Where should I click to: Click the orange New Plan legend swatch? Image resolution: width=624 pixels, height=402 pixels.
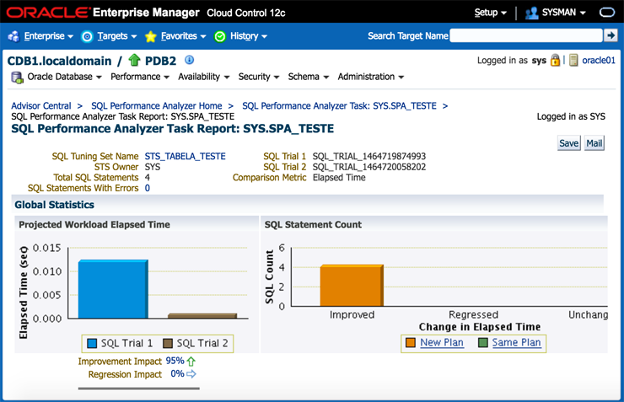coord(411,343)
